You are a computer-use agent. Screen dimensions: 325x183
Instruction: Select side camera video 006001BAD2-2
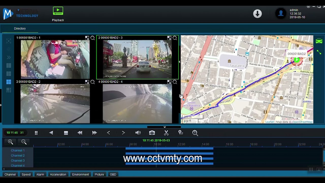pos(55,104)
